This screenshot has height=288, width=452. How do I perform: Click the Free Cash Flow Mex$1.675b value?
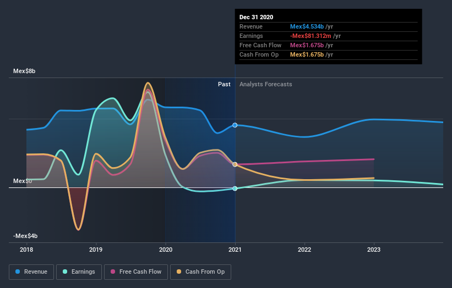(307, 45)
